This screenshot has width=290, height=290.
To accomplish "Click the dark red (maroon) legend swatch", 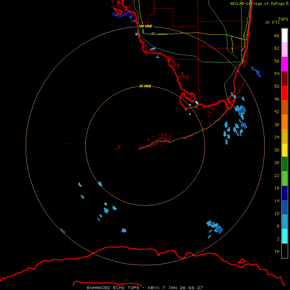I will point(285,78).
